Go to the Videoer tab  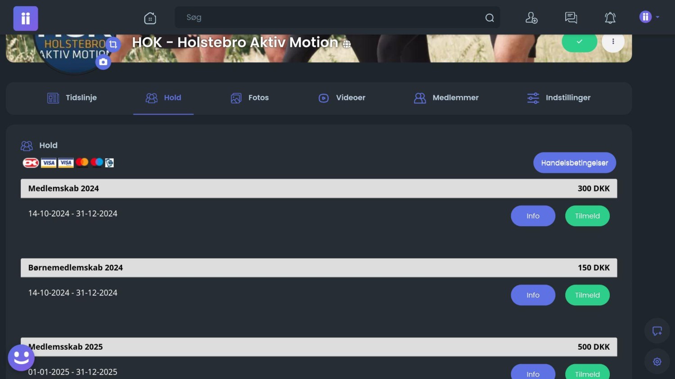342,98
